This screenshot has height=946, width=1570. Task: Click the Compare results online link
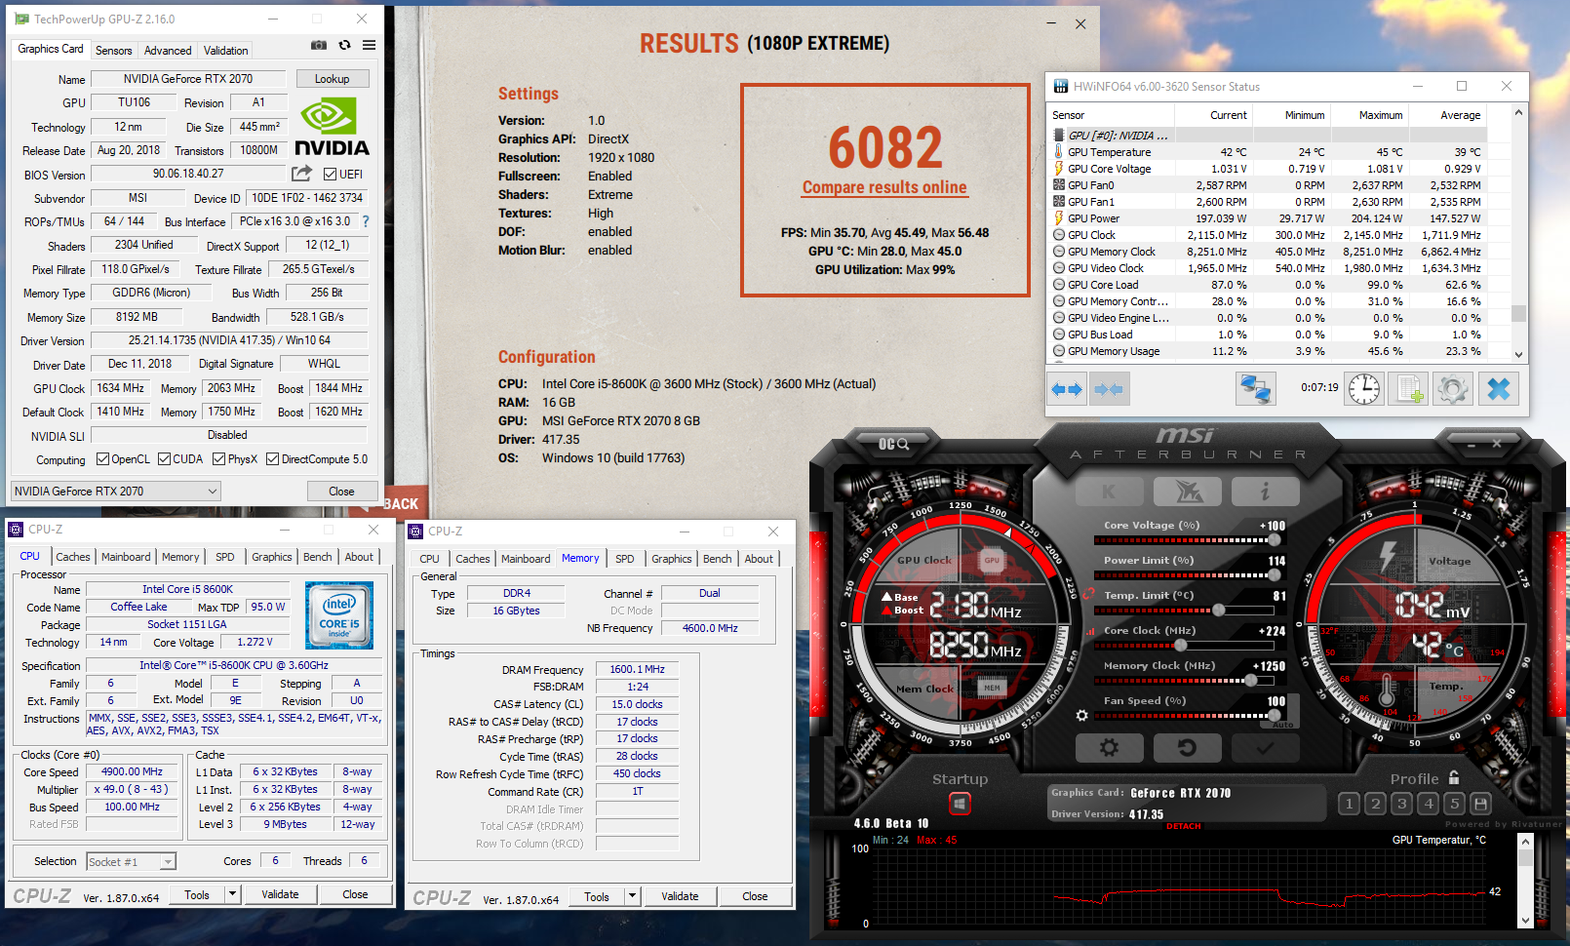(x=884, y=187)
